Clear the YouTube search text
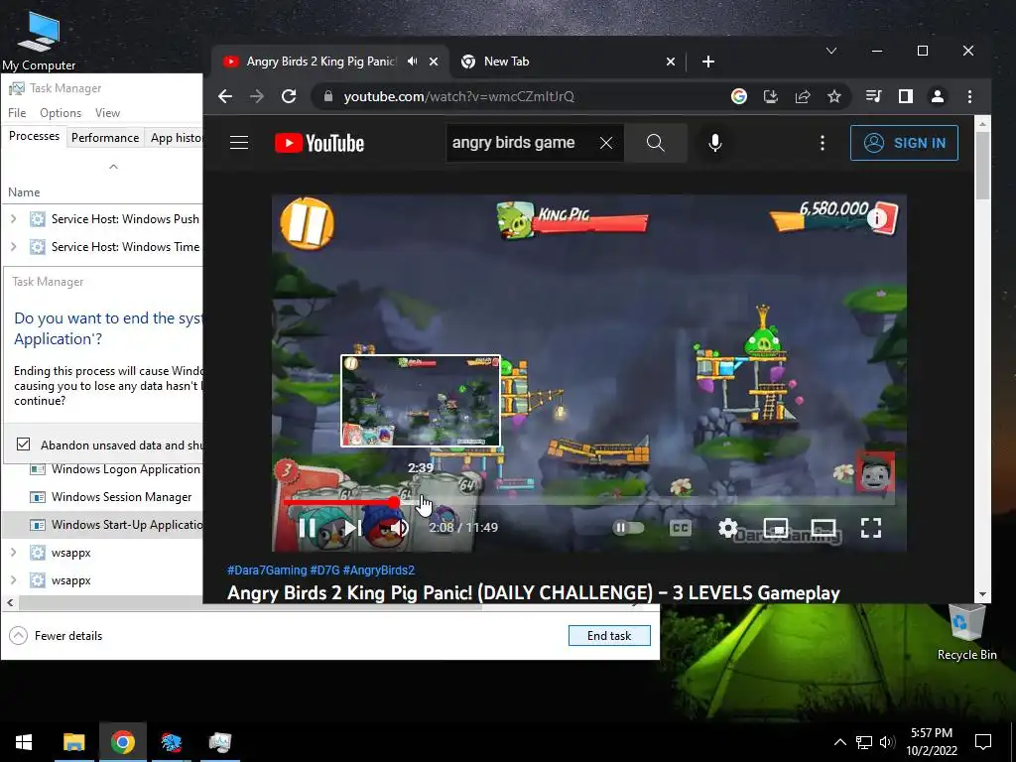This screenshot has width=1016, height=762. pyautogui.click(x=606, y=143)
